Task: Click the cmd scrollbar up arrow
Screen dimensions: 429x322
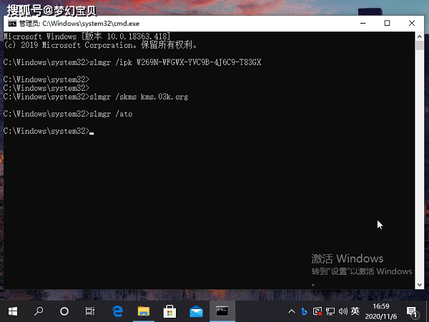Action: coord(420,36)
